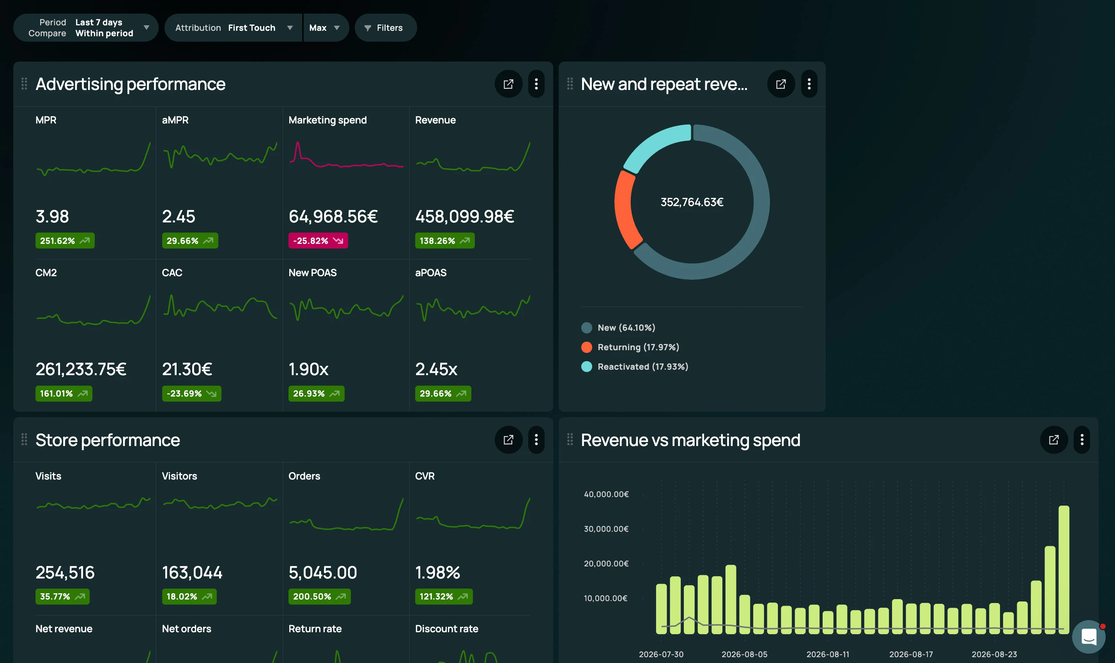Image resolution: width=1115 pixels, height=663 pixels.
Task: Open Revenue vs marketing spend kebab menu
Action: point(1081,440)
